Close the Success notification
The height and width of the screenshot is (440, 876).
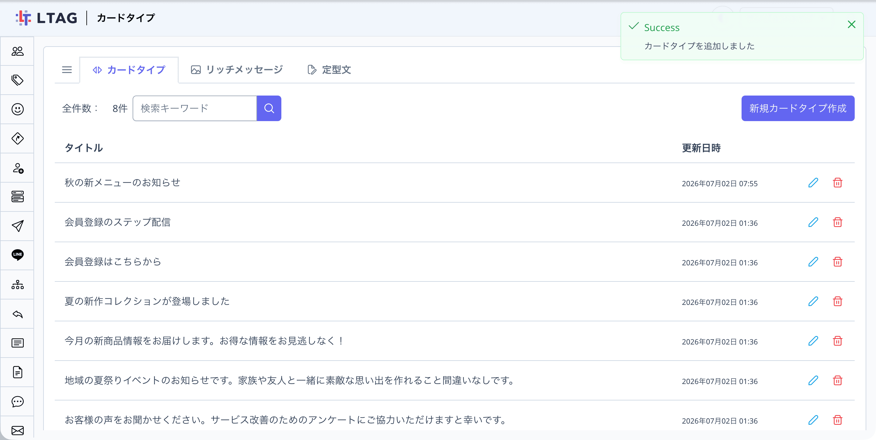pos(851,25)
